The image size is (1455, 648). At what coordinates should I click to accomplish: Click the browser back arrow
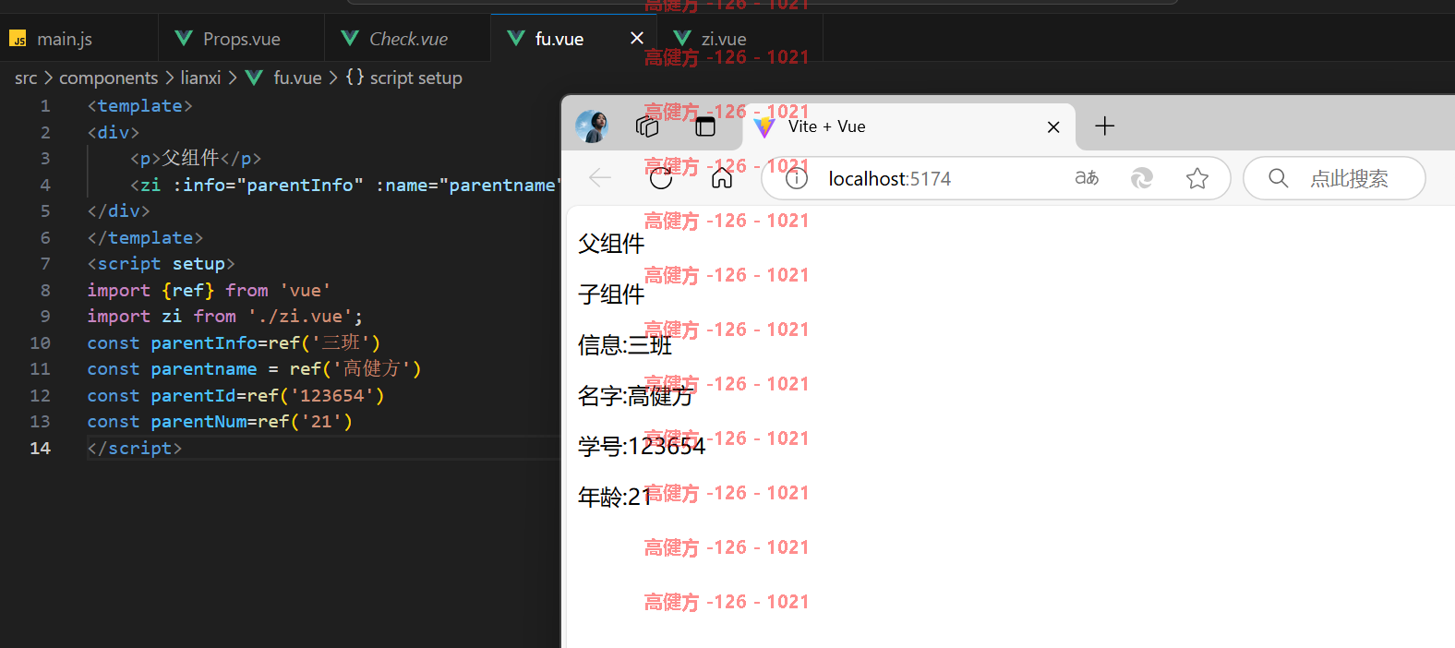[600, 177]
